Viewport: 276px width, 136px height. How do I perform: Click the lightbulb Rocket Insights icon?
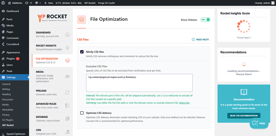point(68,48)
